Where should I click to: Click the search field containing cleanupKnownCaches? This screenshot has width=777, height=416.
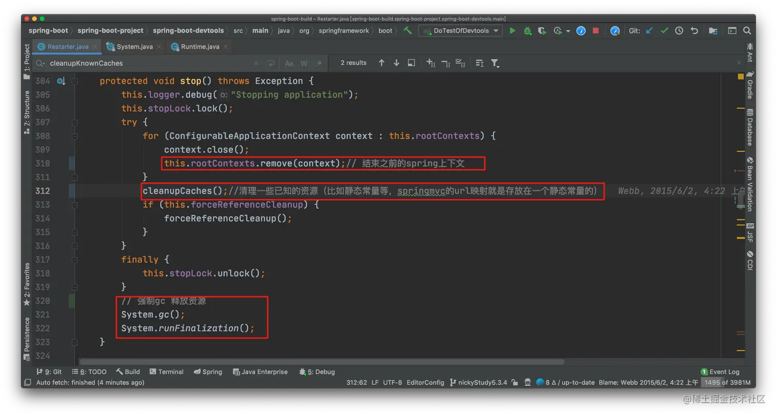coord(149,63)
